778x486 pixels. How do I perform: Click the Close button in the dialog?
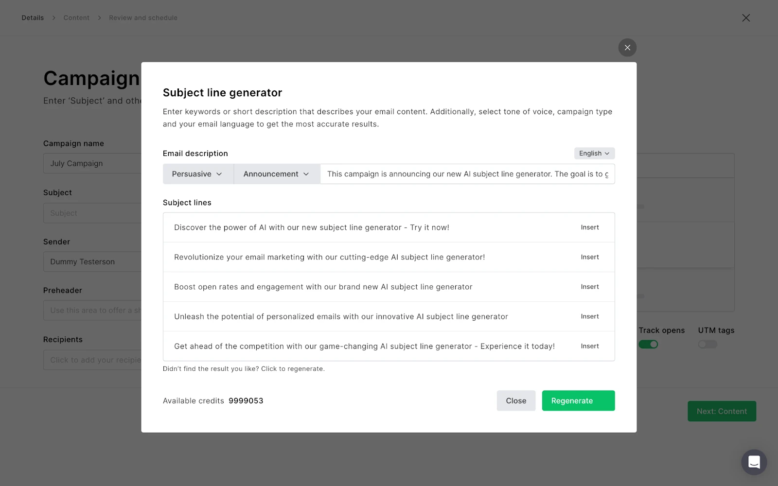pos(516,400)
